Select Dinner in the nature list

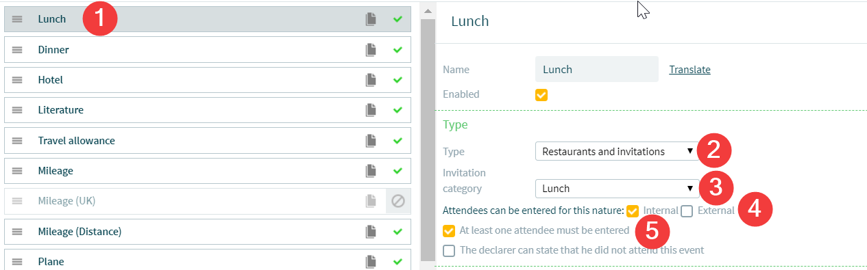pyautogui.click(x=208, y=50)
